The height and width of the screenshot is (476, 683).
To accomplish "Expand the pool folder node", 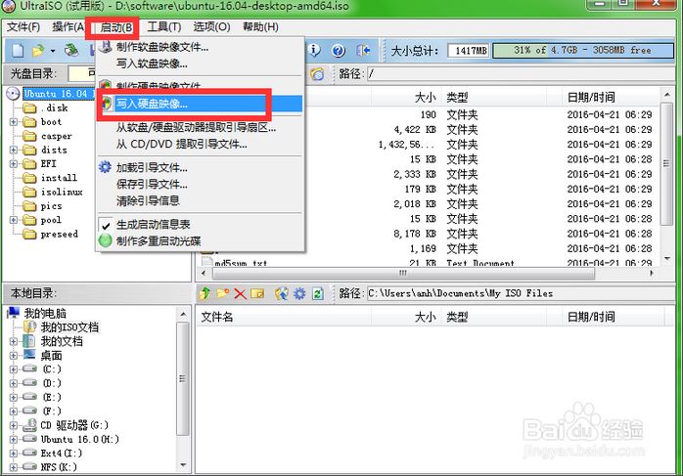I will (14, 220).
